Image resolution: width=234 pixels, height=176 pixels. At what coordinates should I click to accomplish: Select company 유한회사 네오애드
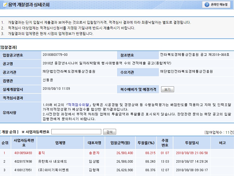coord(53,162)
